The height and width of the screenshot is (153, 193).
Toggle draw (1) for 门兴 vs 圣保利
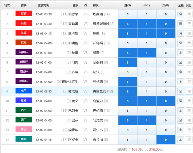(x=147, y=62)
